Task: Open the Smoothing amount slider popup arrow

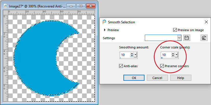Action: (x=135, y=55)
